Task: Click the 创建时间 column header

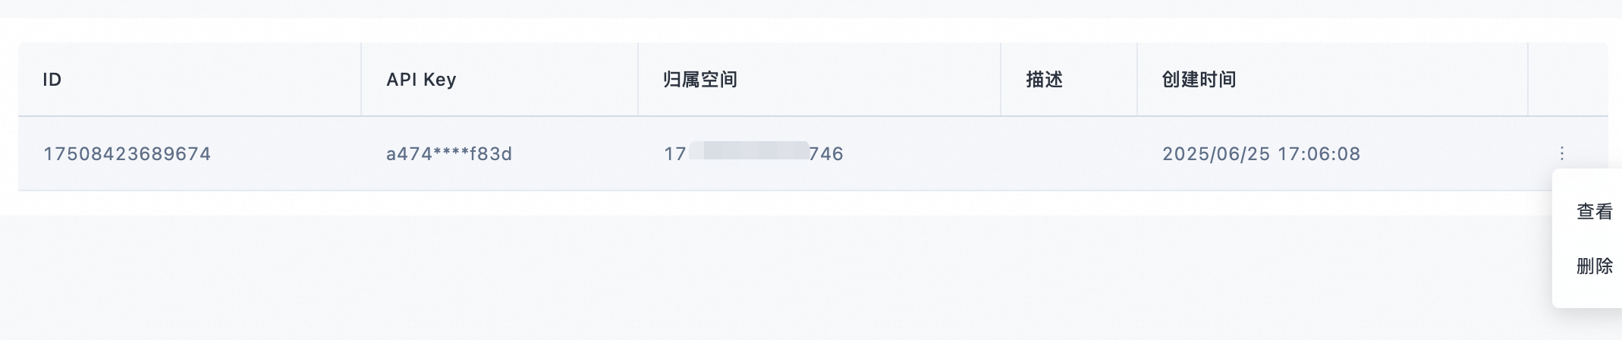Action: [1199, 80]
